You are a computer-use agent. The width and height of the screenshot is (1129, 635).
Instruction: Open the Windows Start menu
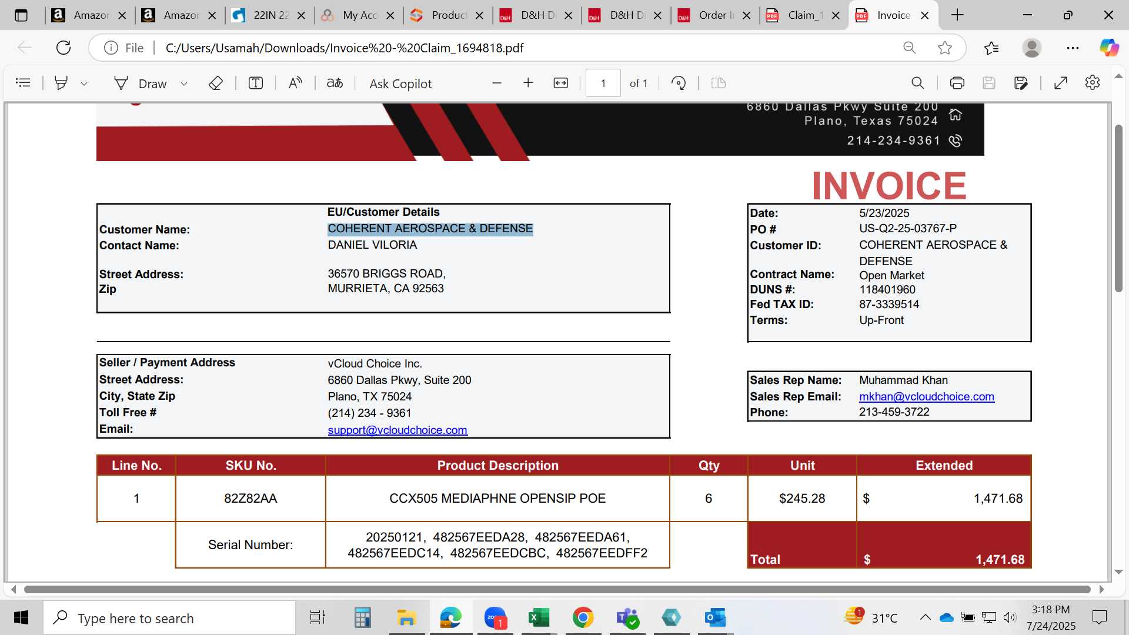tap(21, 618)
